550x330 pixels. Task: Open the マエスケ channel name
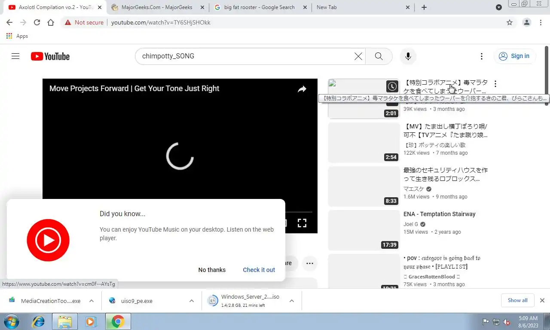click(413, 189)
